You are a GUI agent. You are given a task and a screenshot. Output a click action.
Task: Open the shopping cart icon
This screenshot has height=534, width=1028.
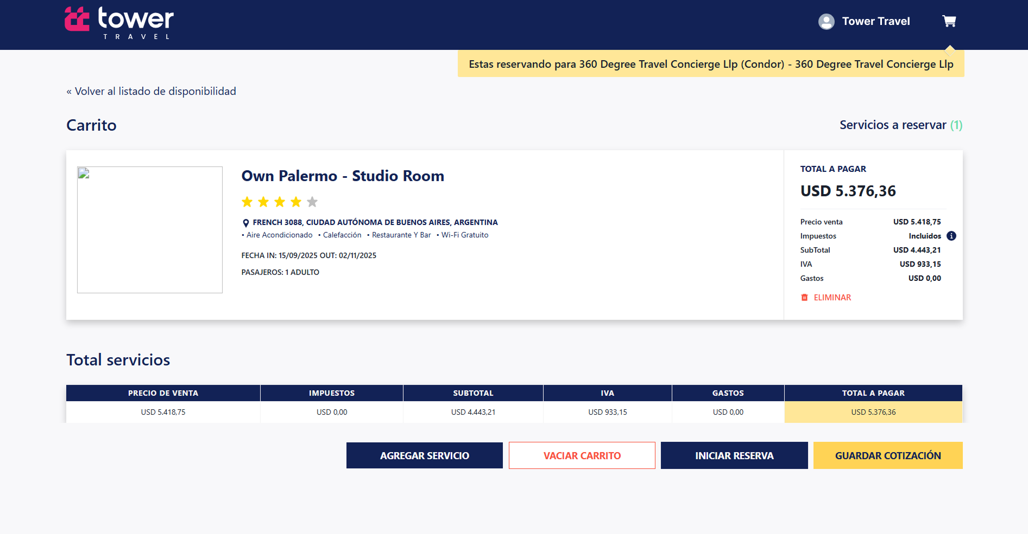coord(949,21)
